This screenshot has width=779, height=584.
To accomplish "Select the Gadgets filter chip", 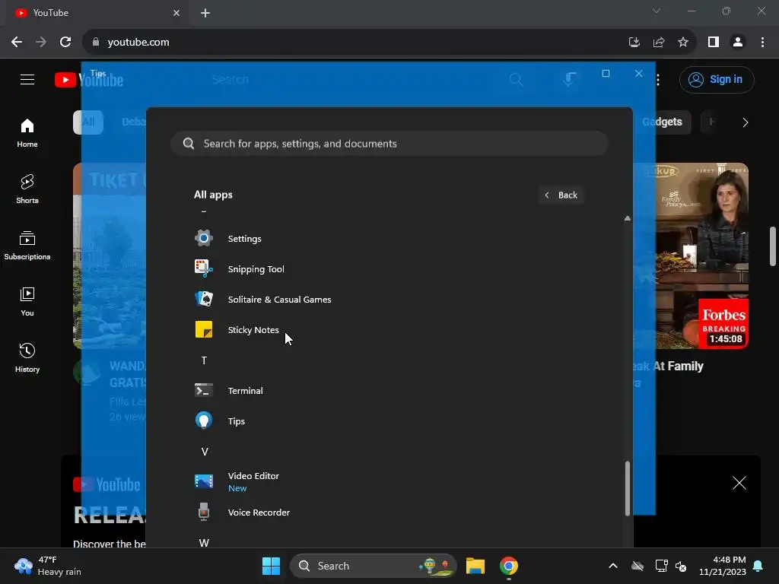I will click(x=663, y=122).
